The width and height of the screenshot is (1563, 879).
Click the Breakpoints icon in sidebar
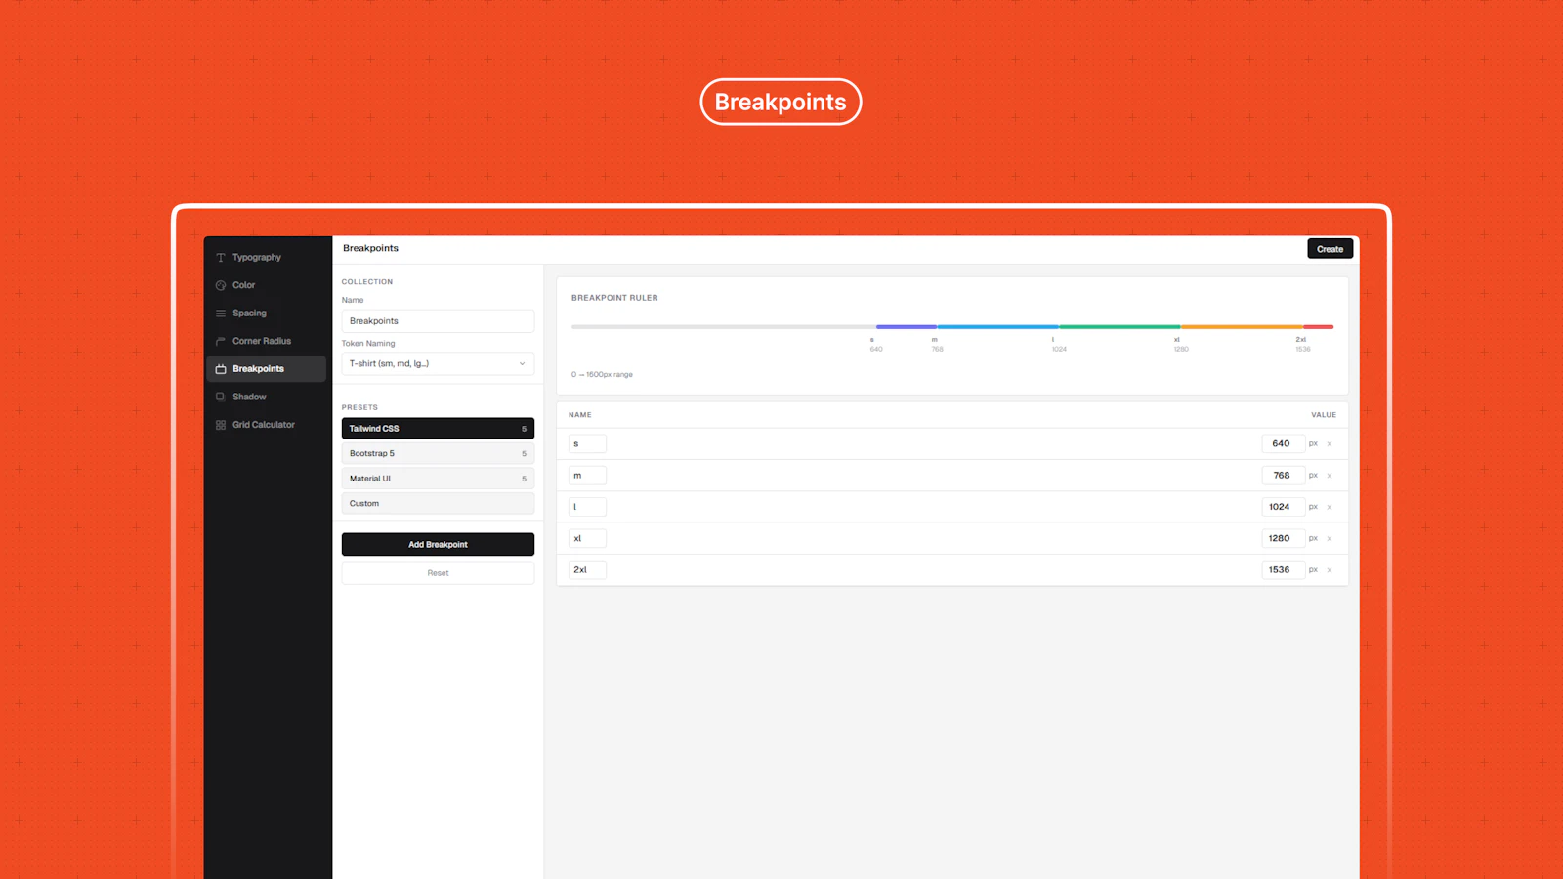point(221,369)
